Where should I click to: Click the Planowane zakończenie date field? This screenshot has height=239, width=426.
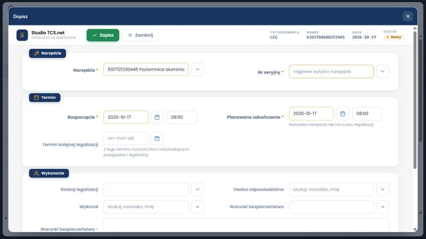click(x=312, y=114)
